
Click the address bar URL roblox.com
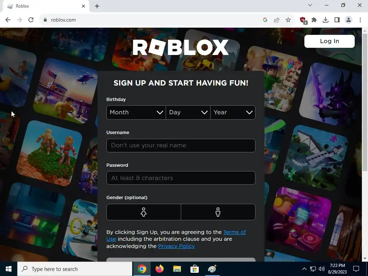pos(63,20)
